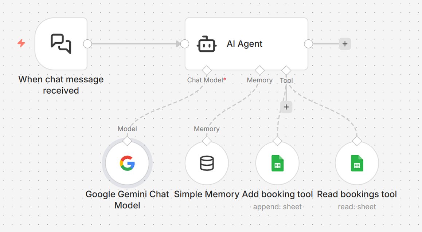Click the 'Model' label above the Gemini node
Image resolution: width=422 pixels, height=232 pixels.
coord(127,129)
